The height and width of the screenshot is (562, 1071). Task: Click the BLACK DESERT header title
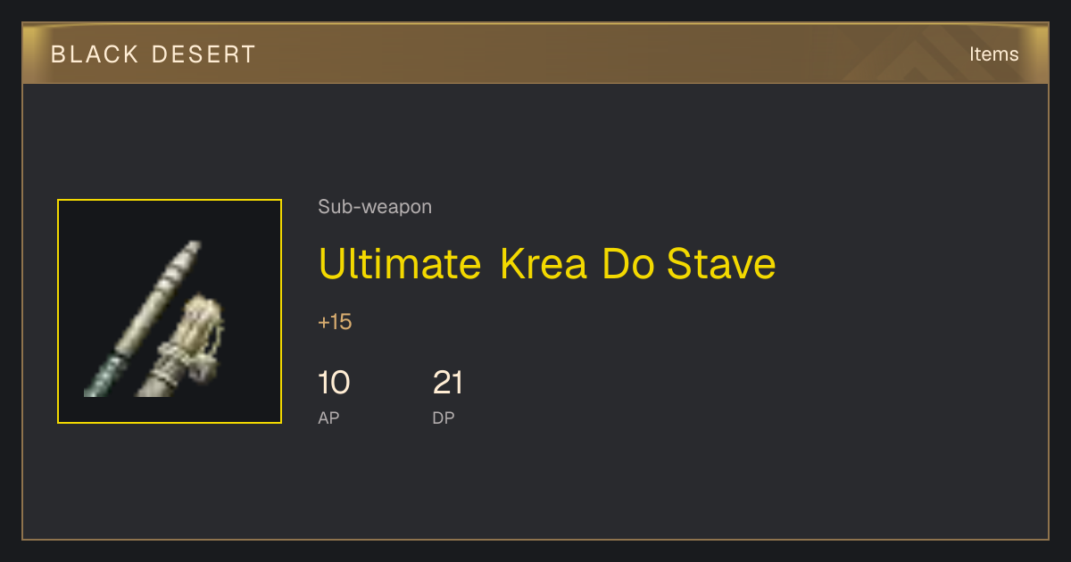pos(154,54)
